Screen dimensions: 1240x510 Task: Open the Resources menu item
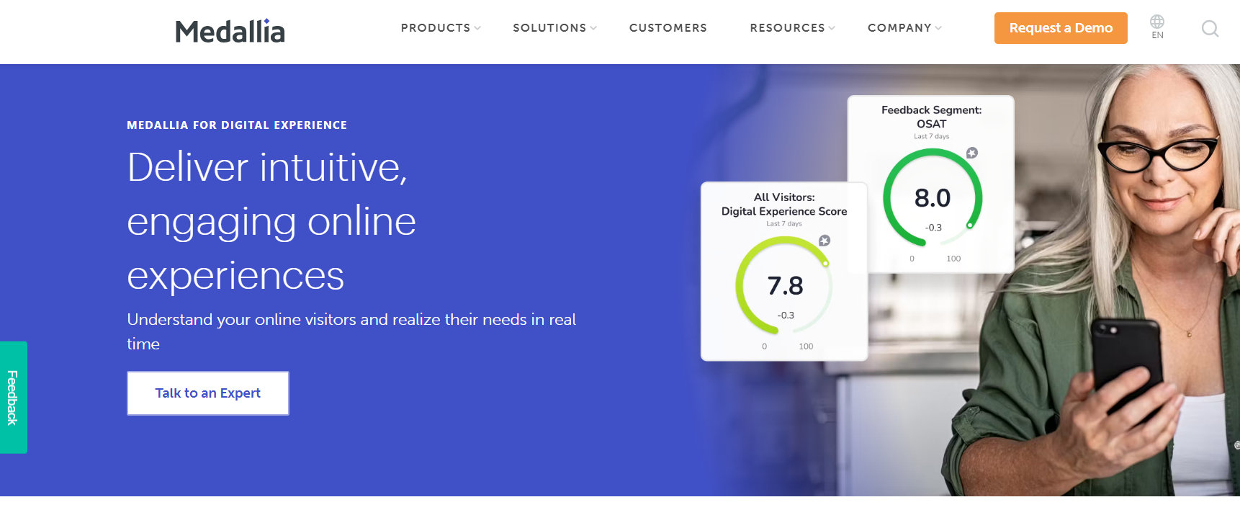787,28
